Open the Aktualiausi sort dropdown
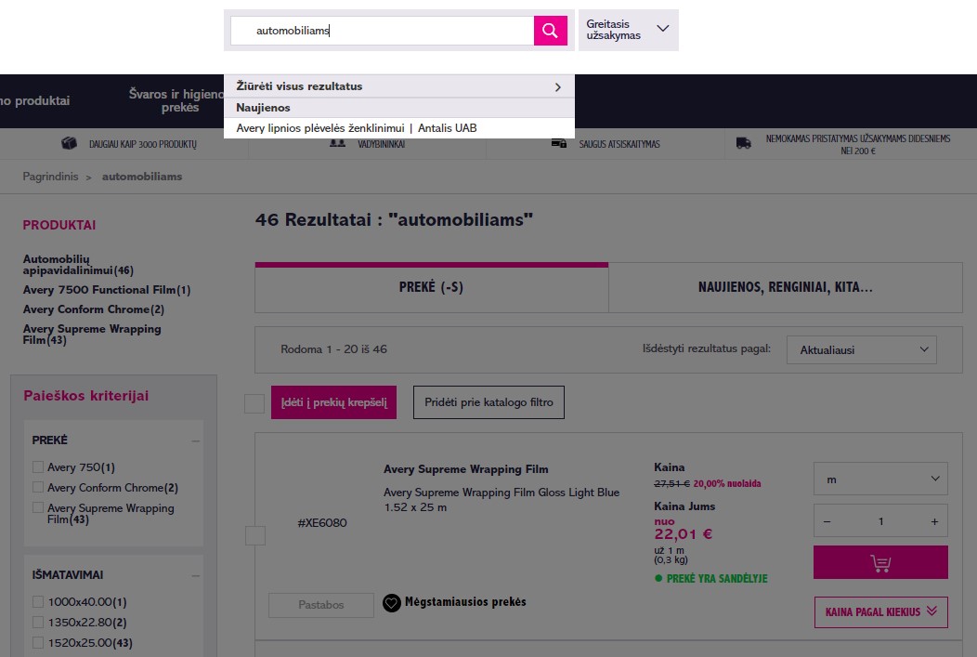This screenshot has width=977, height=657. pyautogui.click(x=862, y=349)
